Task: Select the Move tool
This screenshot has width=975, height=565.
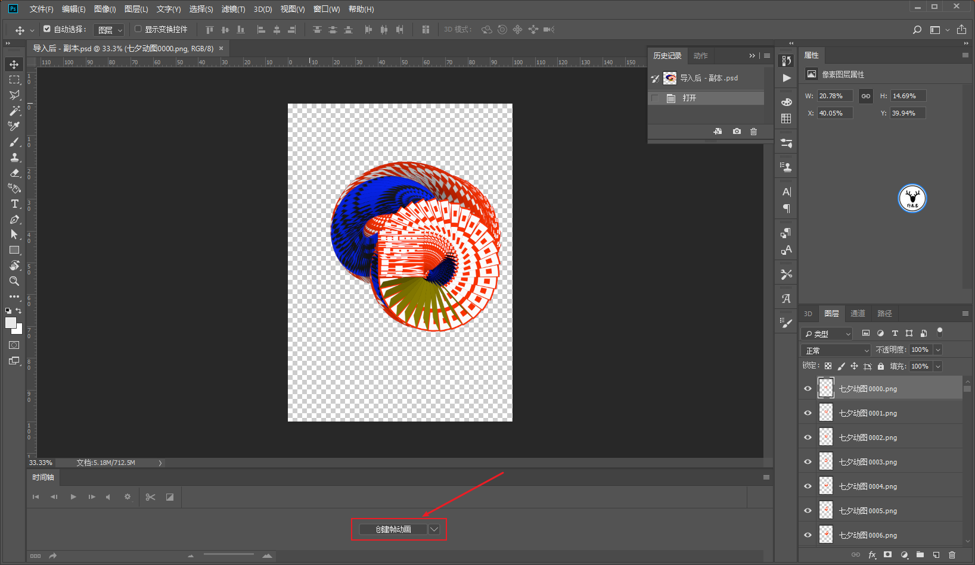Action: click(x=14, y=64)
